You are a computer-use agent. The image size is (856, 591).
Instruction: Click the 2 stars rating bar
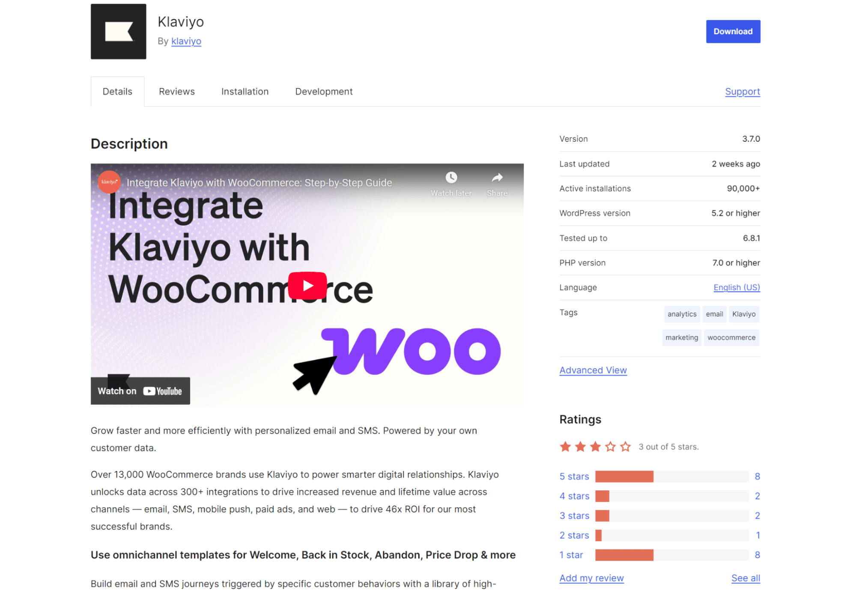[671, 535]
